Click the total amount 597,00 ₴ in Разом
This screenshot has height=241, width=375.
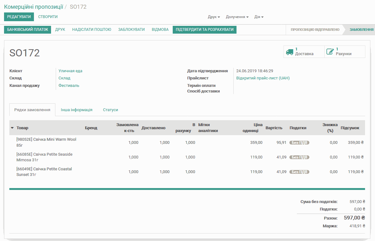(354, 218)
